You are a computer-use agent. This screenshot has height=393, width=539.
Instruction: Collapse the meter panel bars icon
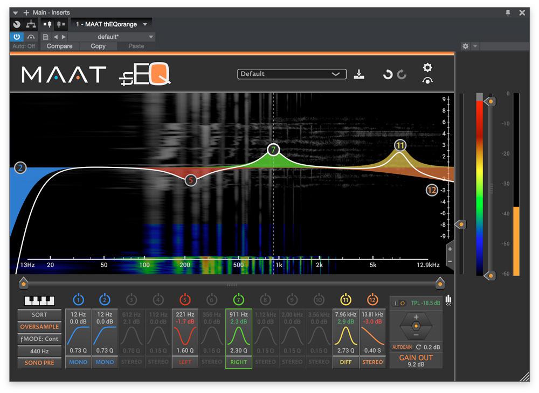[448, 300]
